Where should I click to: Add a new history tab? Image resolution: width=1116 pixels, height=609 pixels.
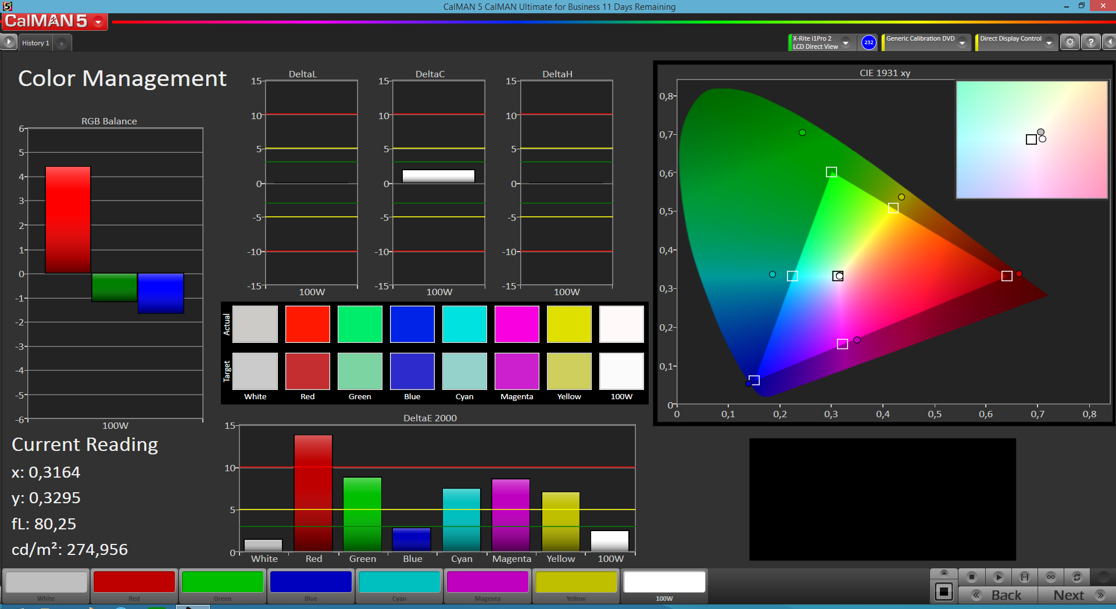click(62, 44)
